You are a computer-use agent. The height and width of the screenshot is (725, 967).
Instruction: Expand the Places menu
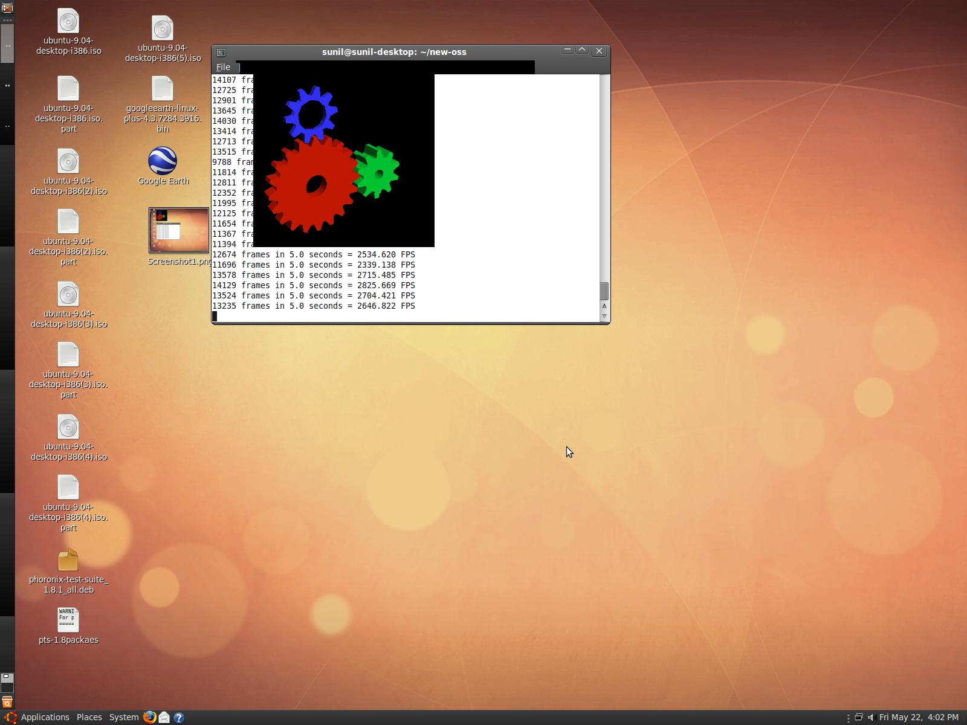point(89,717)
